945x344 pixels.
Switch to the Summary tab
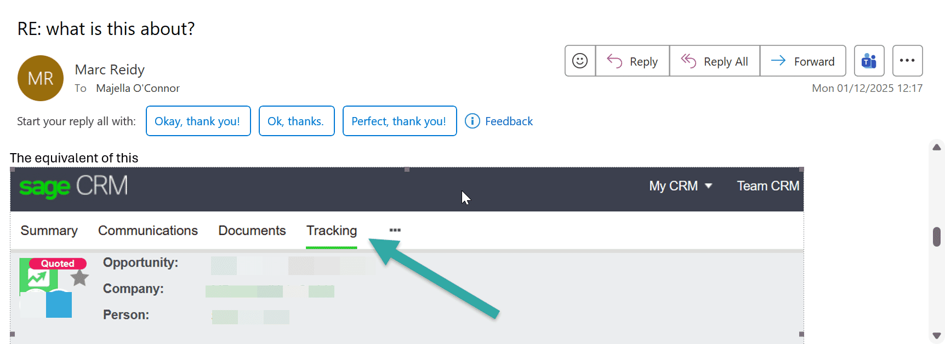coord(49,231)
